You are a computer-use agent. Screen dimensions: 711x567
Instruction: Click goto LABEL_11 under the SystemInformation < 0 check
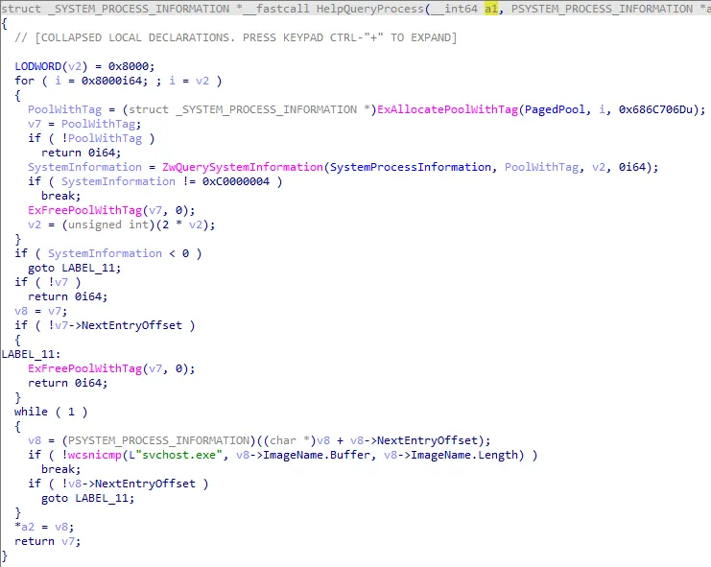[x=75, y=268]
